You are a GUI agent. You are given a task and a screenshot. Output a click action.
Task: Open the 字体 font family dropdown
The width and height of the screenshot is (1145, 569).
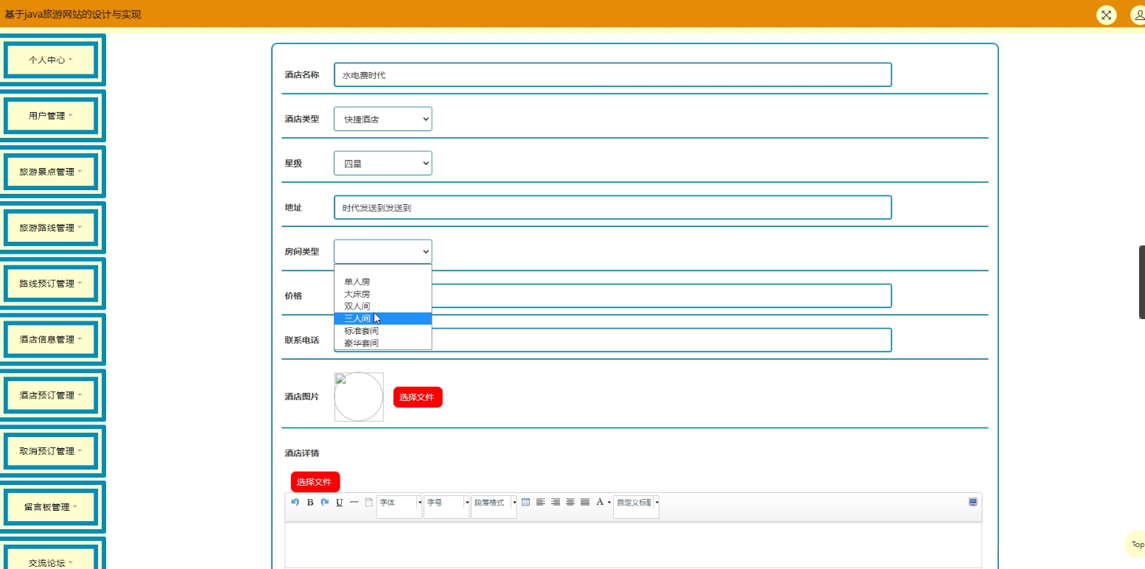click(x=399, y=506)
